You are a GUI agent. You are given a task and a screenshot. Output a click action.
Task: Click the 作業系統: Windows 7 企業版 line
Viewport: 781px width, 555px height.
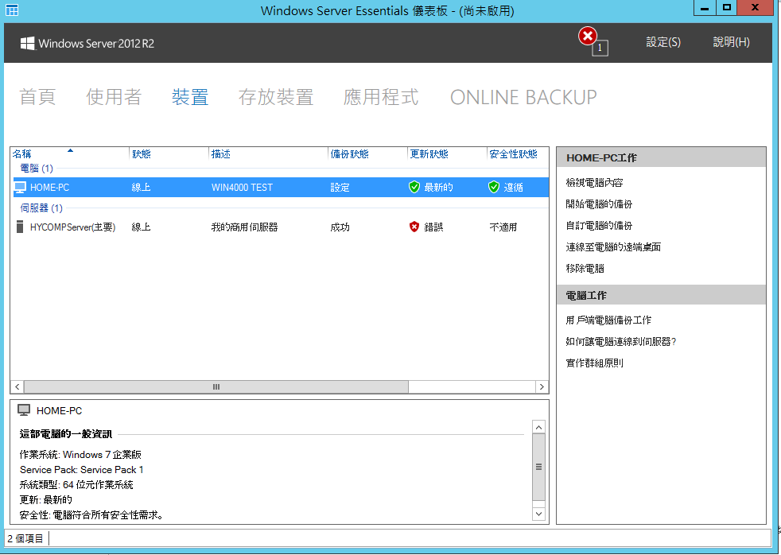click(80, 455)
